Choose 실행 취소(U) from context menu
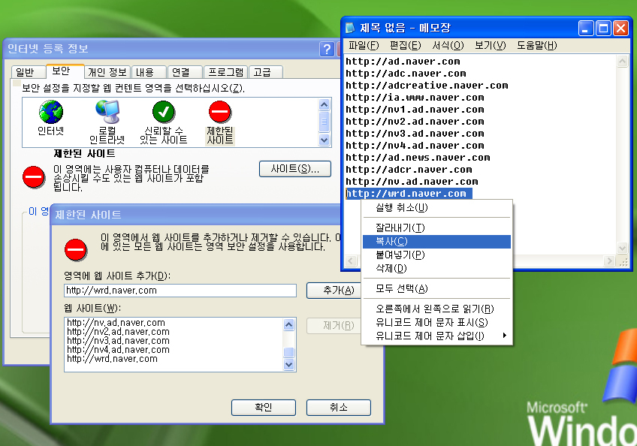Image resolution: width=637 pixels, height=446 pixels. pos(436,207)
